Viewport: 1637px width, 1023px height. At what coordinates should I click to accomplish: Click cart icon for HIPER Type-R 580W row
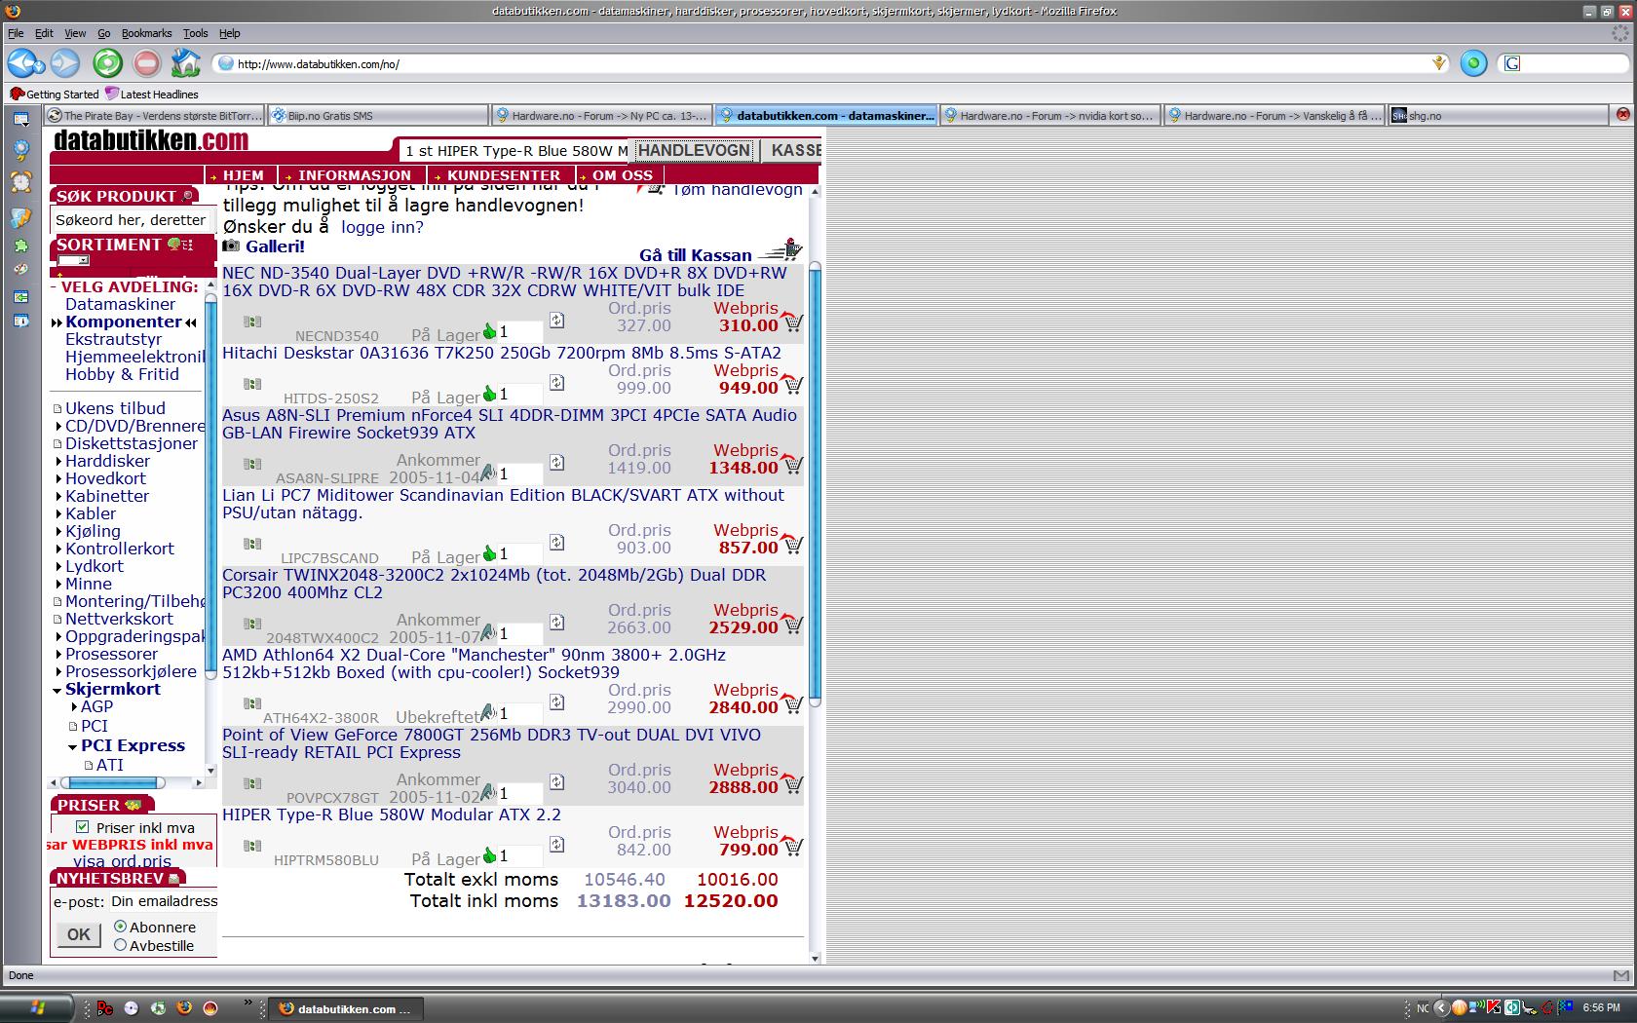(x=792, y=846)
